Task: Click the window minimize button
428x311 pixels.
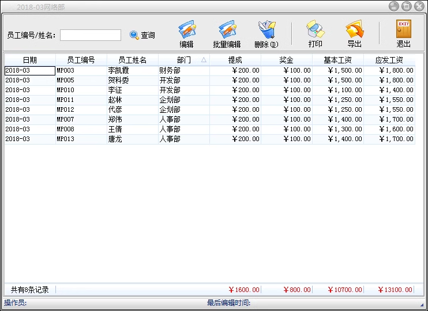Action: coord(393,6)
